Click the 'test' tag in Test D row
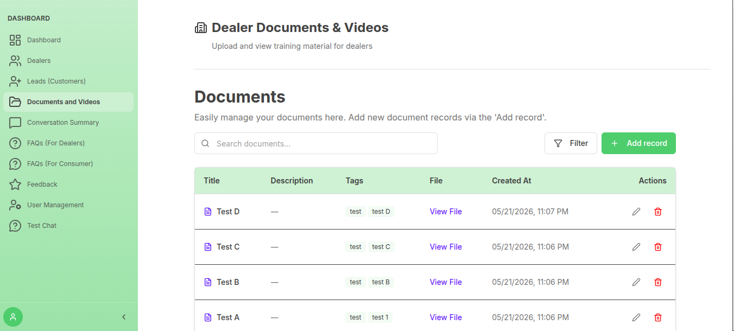The width and height of the screenshot is (734, 331). pos(356,212)
